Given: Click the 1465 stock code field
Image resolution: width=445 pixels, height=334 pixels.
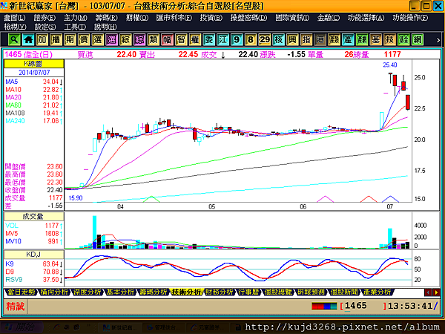Looking at the screenshot, I should (x=363, y=306).
